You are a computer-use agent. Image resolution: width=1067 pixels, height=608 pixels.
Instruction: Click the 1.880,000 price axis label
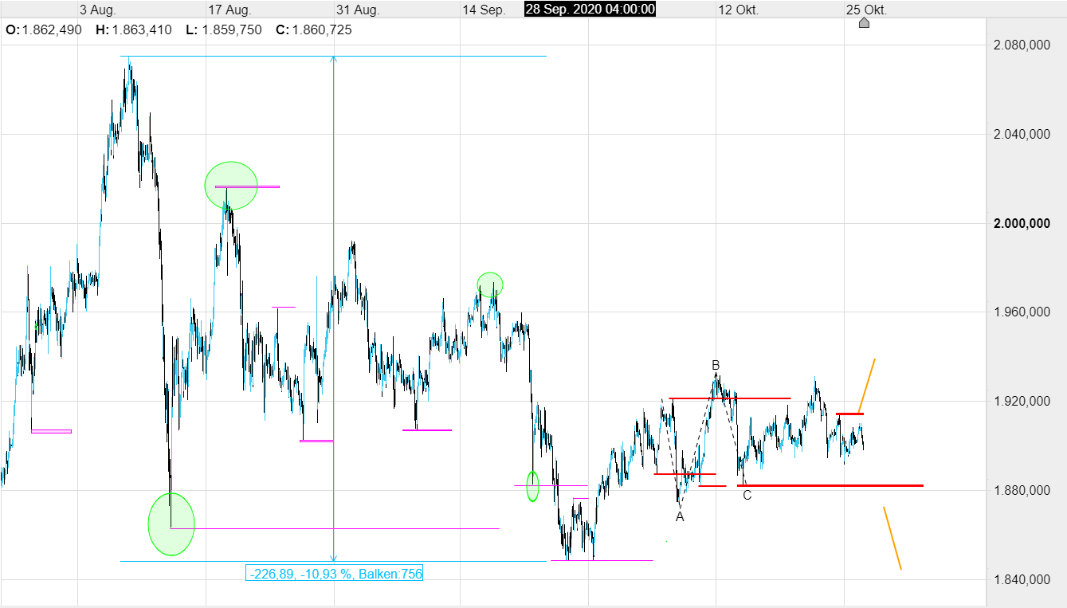coord(1021,491)
